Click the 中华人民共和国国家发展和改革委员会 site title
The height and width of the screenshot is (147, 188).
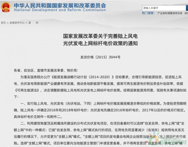[60, 5]
